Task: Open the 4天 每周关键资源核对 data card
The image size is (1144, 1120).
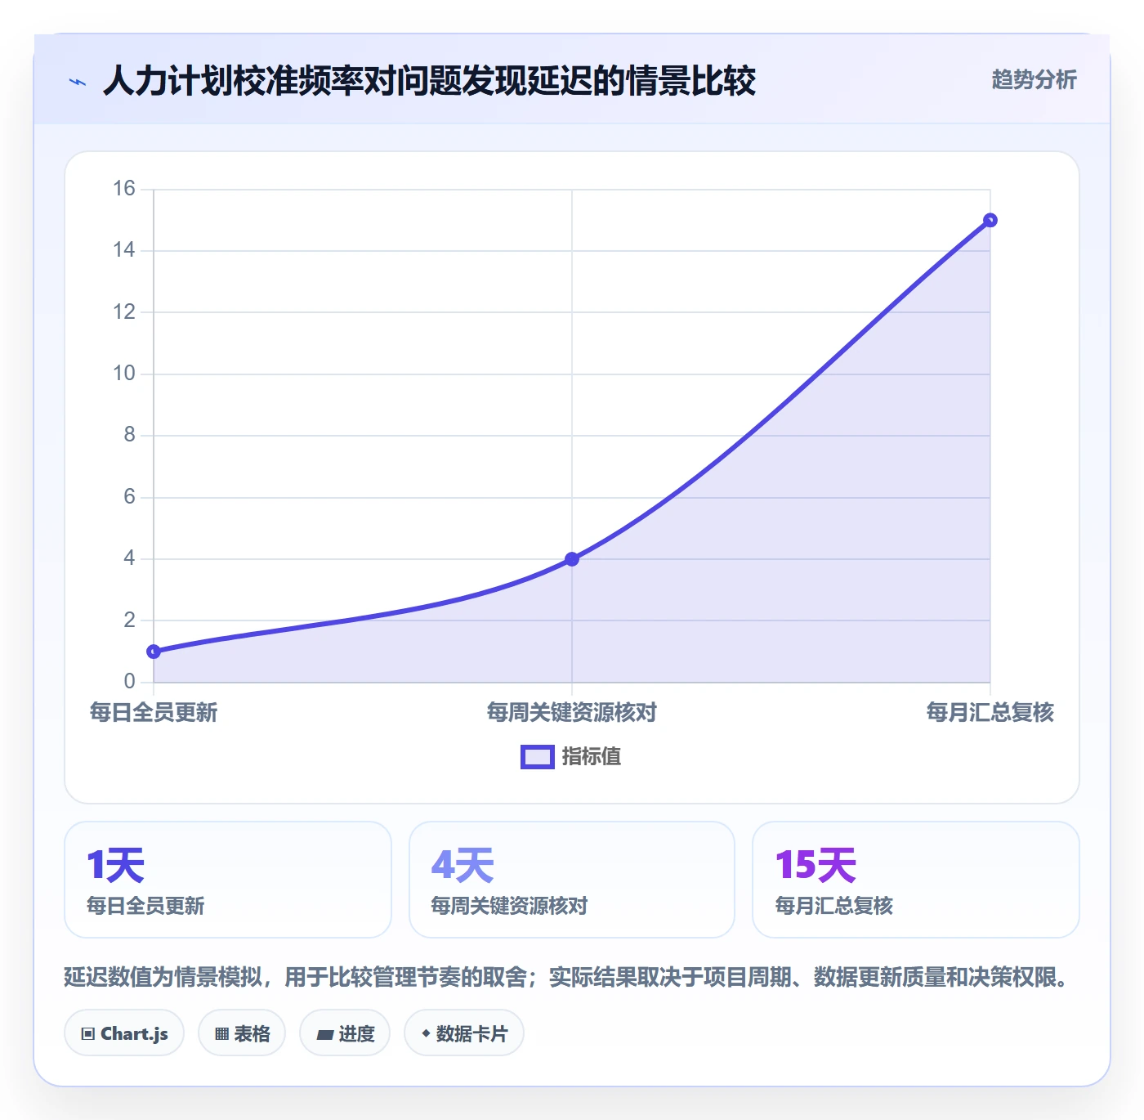Action: pos(572,880)
